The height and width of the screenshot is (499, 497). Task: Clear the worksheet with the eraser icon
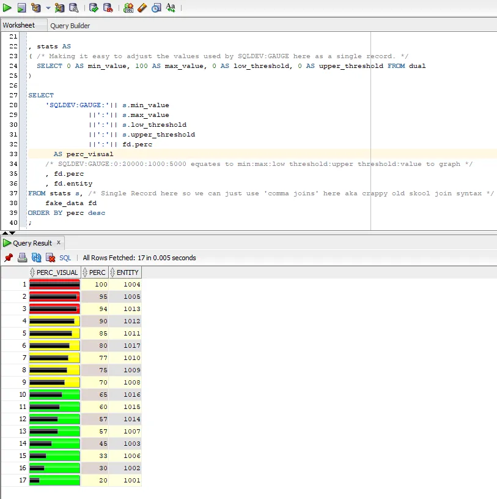pos(142,8)
